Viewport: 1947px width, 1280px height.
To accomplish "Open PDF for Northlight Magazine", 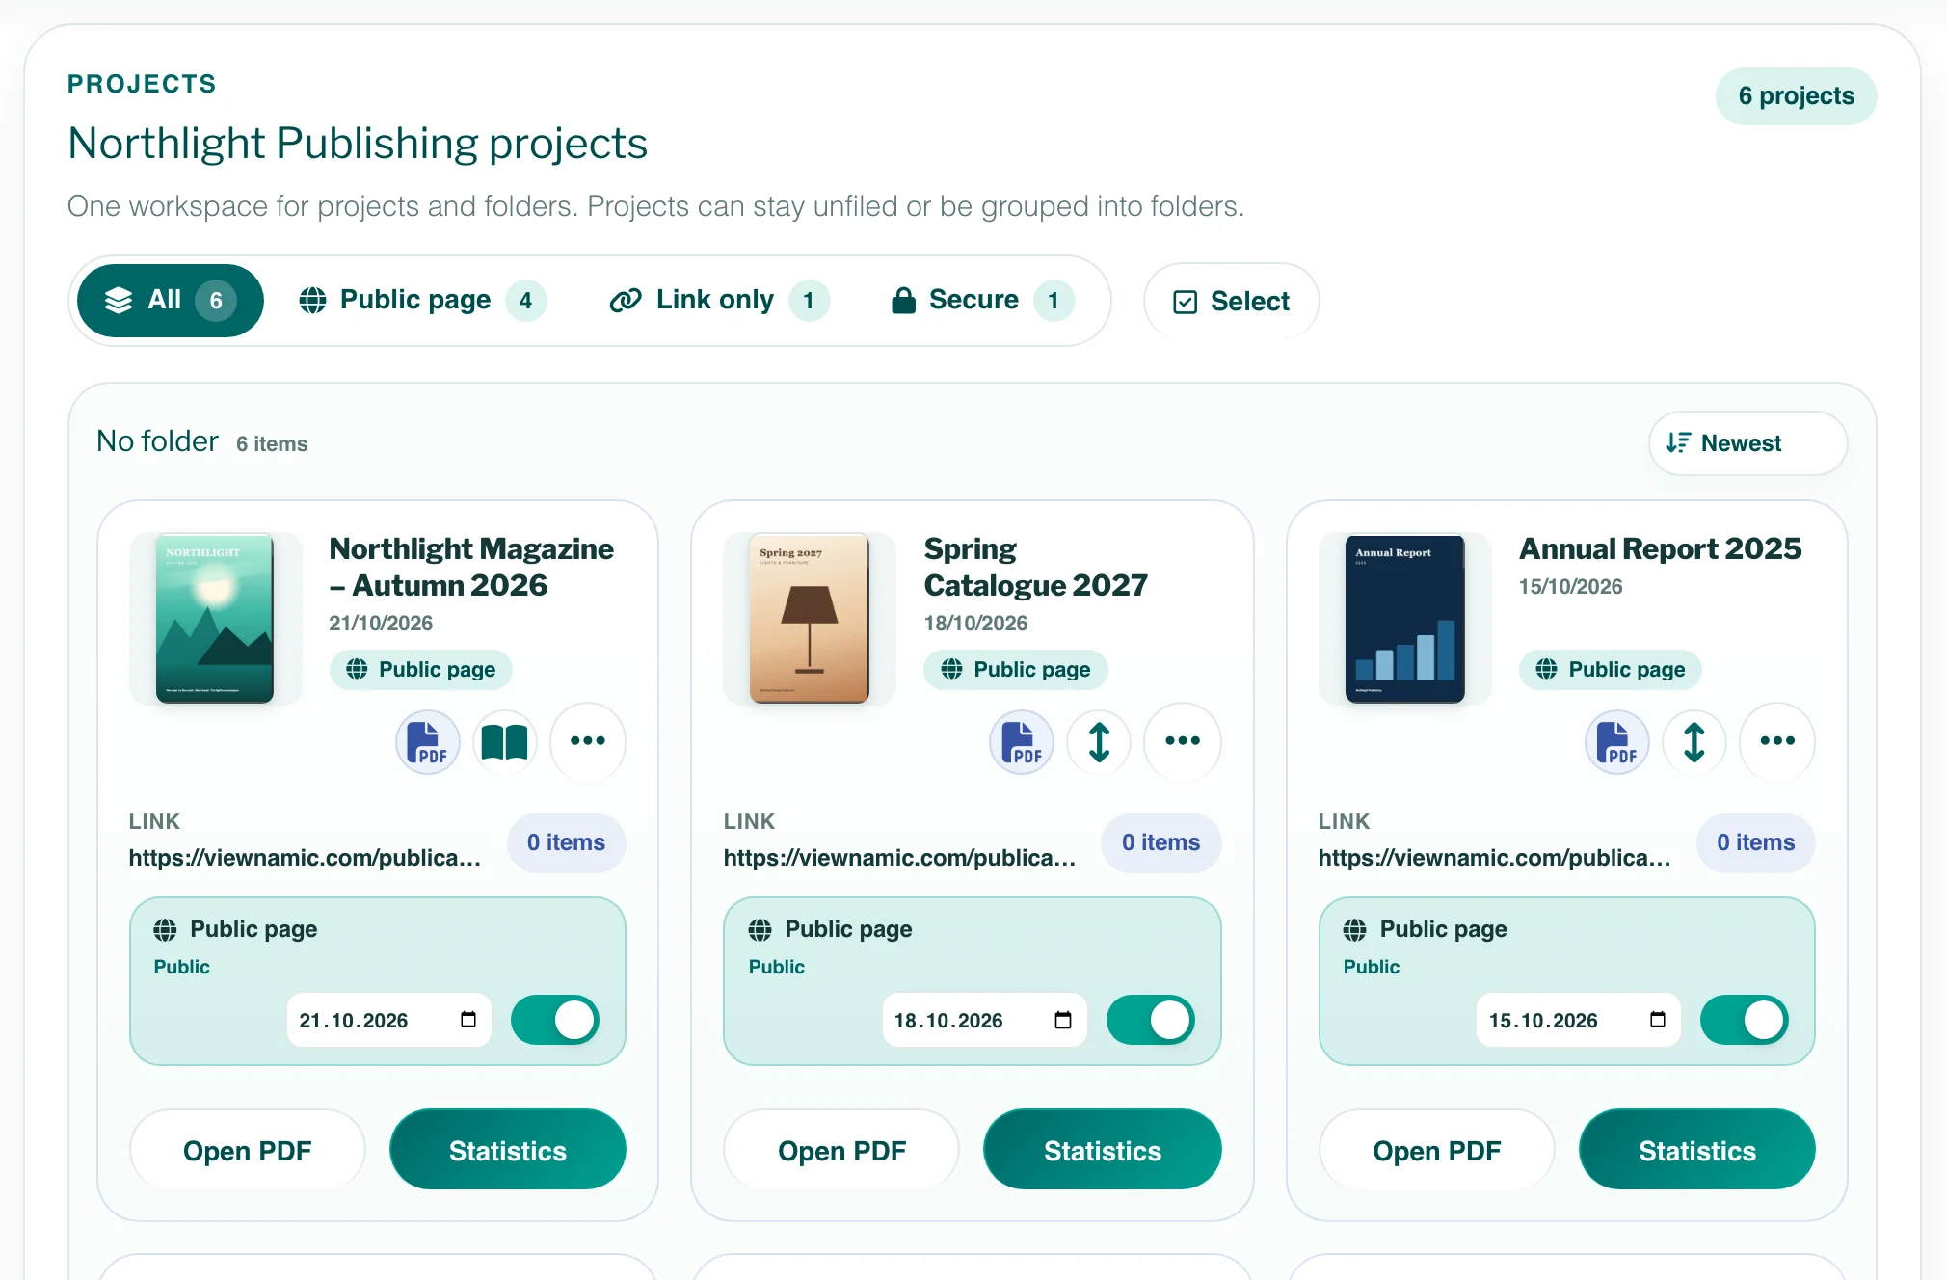I will (x=248, y=1150).
